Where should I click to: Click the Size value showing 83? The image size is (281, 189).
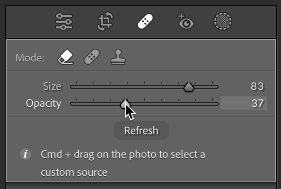tap(257, 86)
